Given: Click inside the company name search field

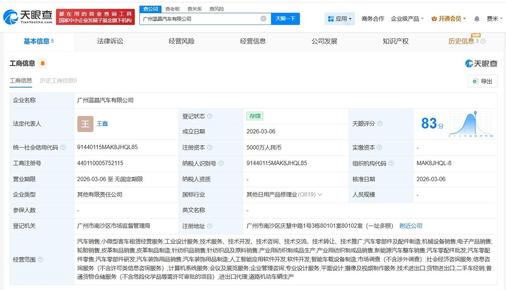Looking at the screenshot, I should pos(198,18).
